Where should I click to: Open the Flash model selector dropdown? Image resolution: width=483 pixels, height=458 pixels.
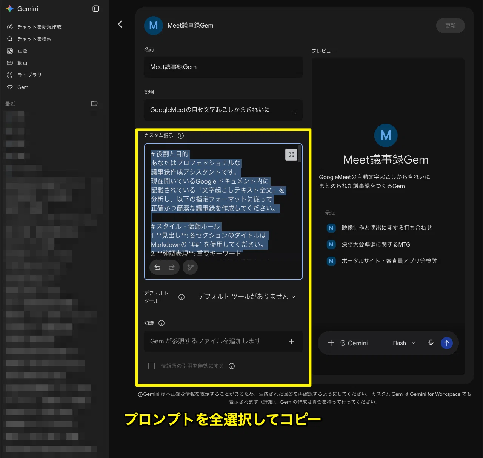(x=404, y=343)
